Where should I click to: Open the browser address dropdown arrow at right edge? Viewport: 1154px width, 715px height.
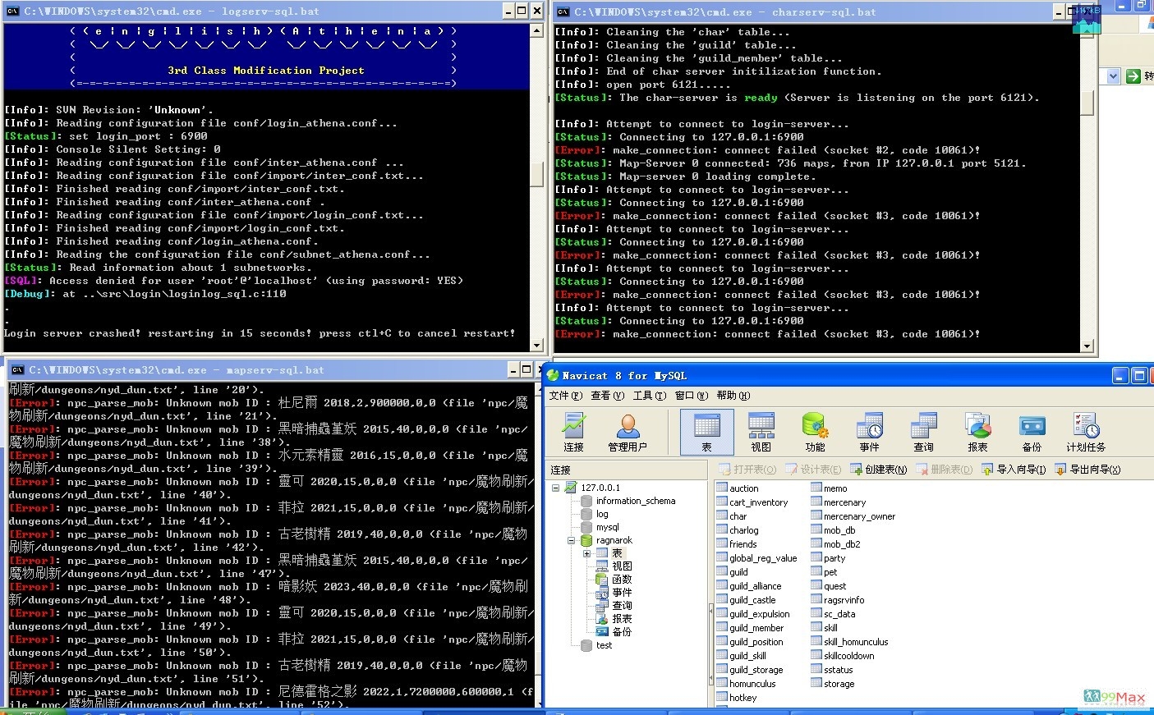[1114, 76]
